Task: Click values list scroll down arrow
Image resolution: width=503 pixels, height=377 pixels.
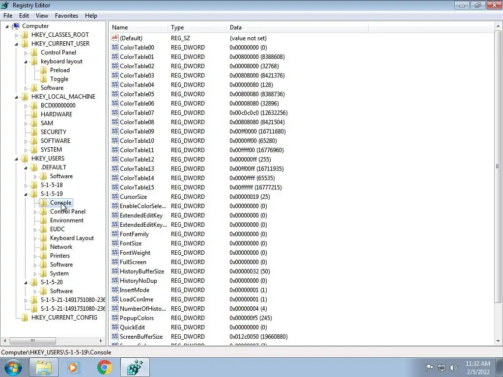Action: point(498,341)
